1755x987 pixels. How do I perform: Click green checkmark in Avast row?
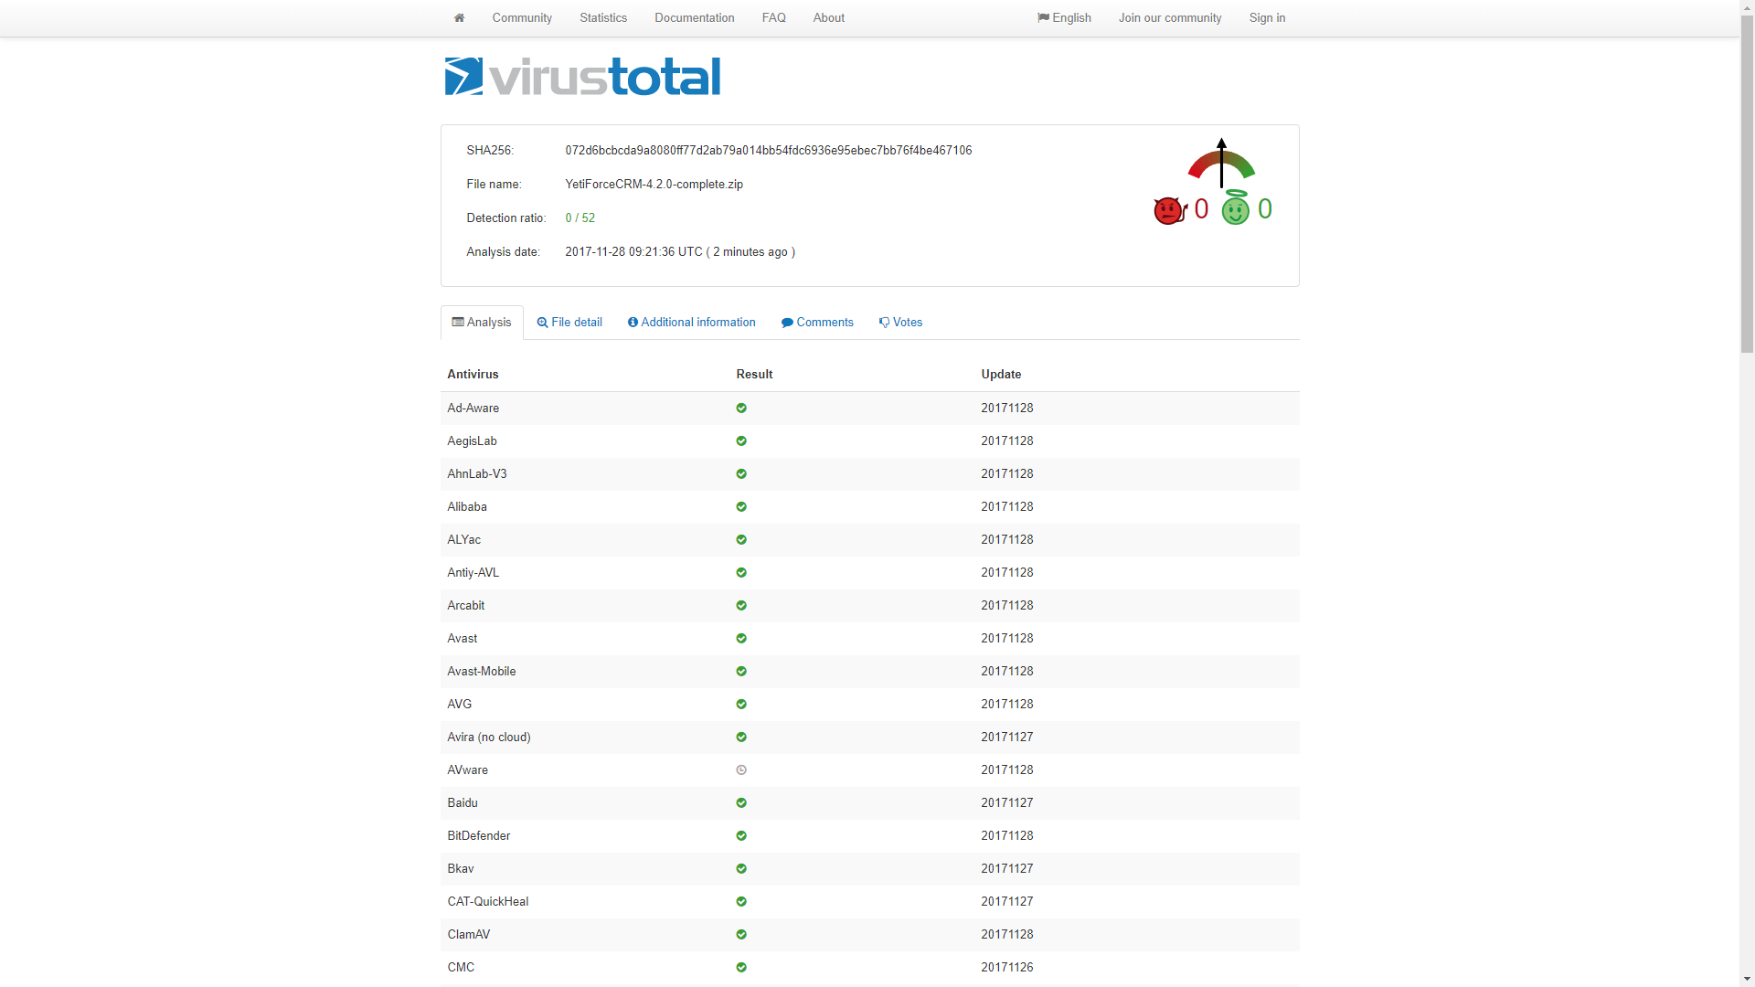[741, 639]
